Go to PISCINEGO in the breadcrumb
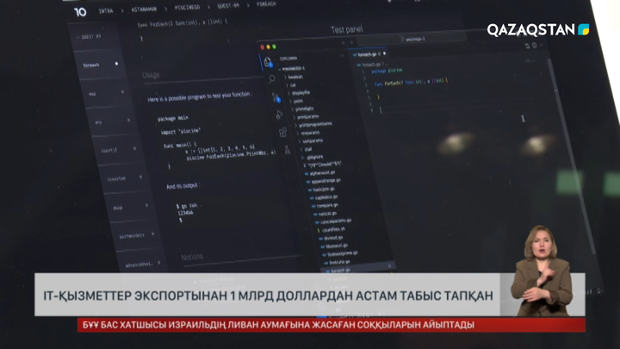The height and width of the screenshot is (349, 620). tap(187, 8)
